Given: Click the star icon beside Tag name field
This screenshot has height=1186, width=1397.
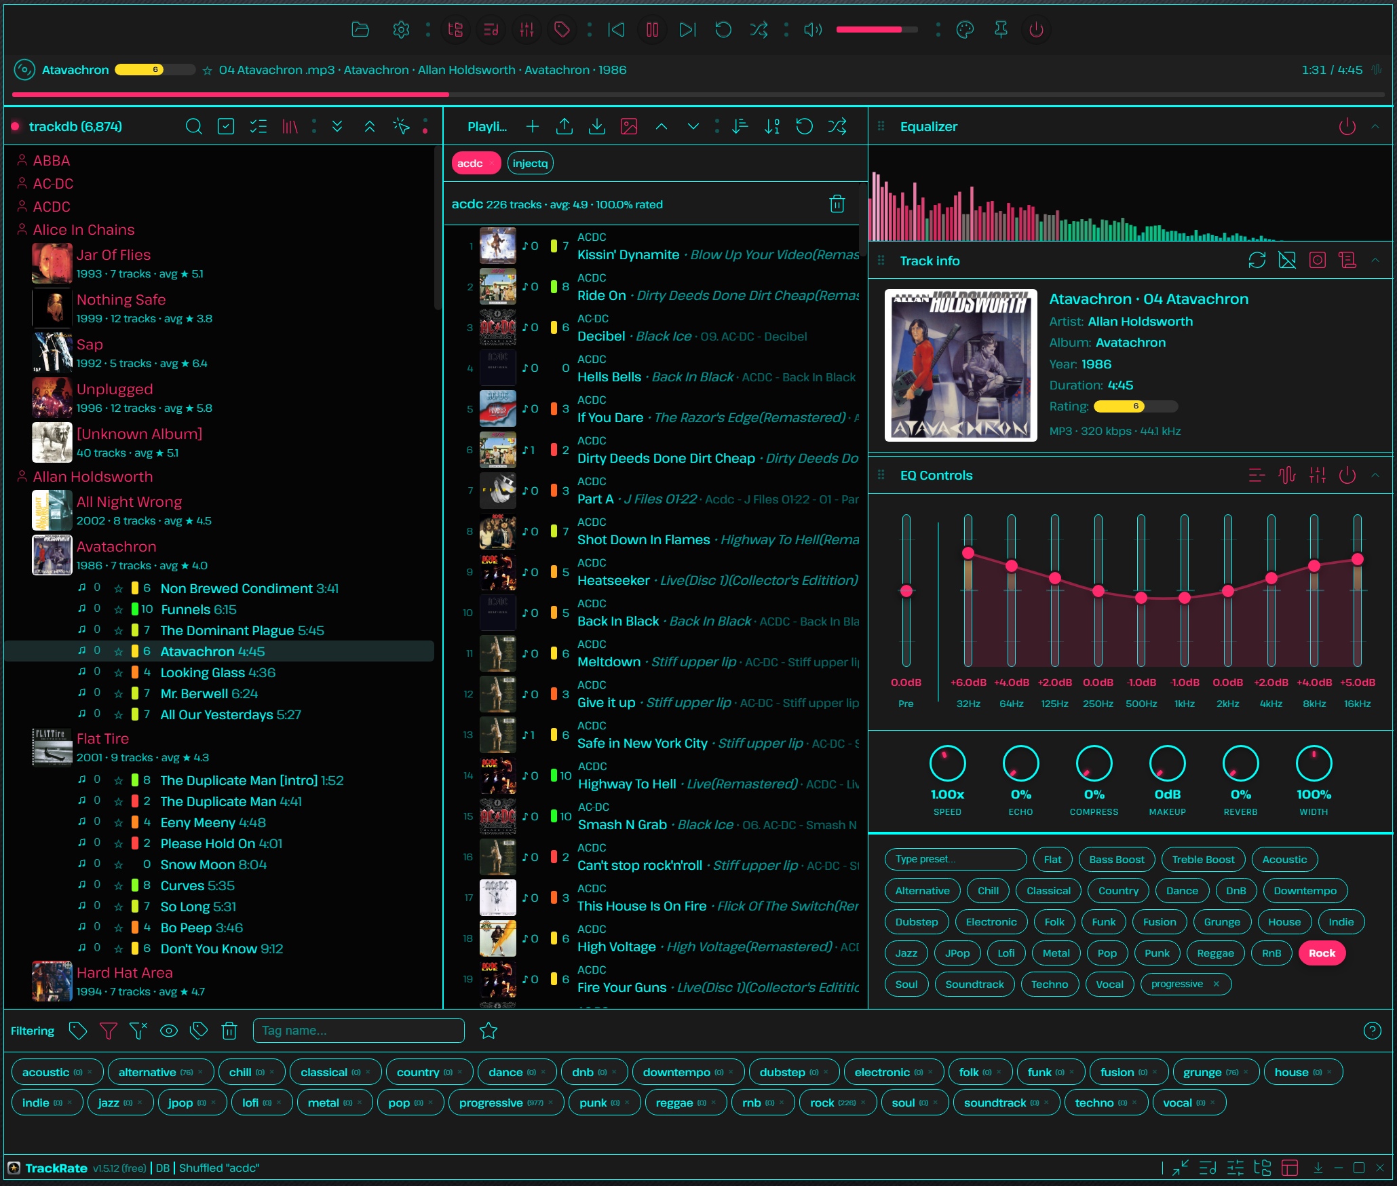Looking at the screenshot, I should [489, 1031].
